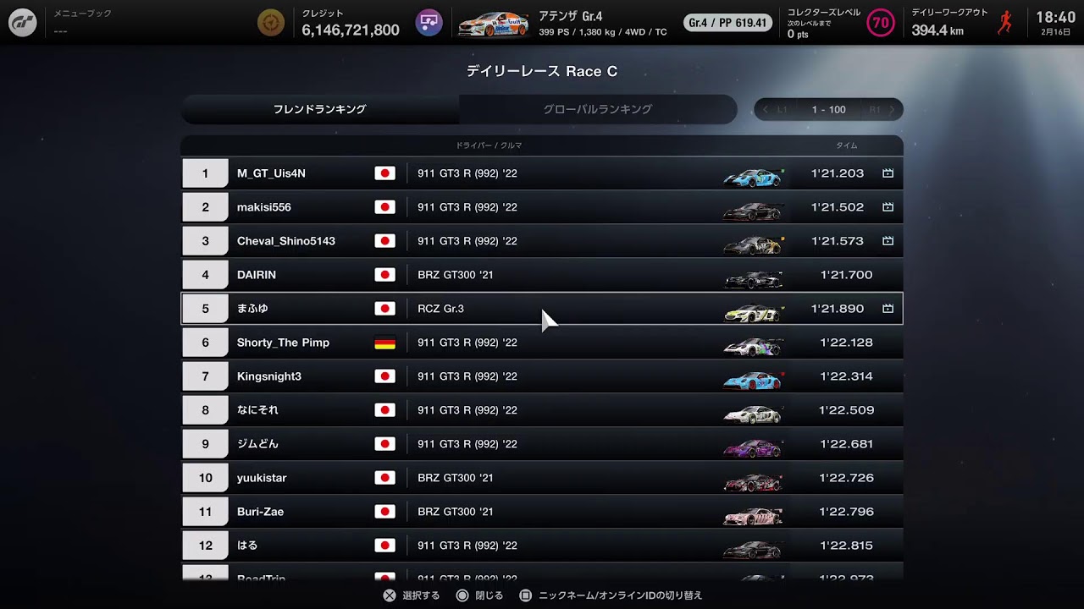This screenshot has height=609, width=1084.
Task: Click lap time 1'21.203
Action: pos(838,173)
